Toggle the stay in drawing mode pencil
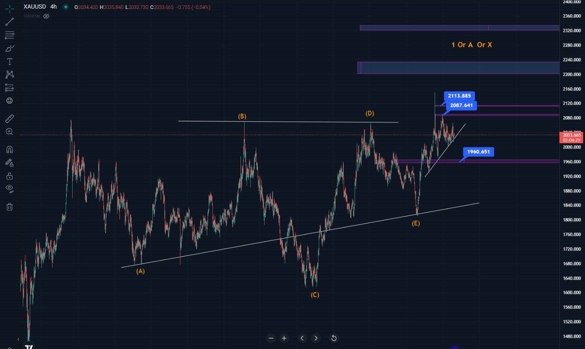The image size is (585, 349). click(9, 163)
